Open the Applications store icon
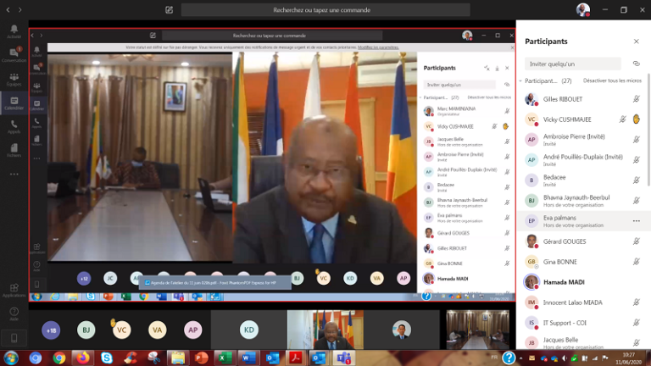Screen dimensions: 651x366 tap(14, 290)
